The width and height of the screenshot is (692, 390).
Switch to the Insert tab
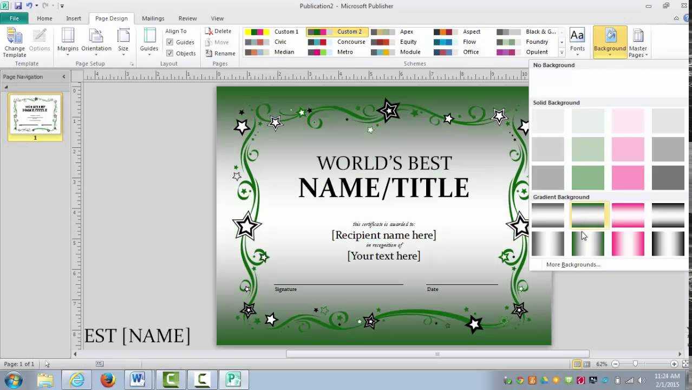point(74,18)
